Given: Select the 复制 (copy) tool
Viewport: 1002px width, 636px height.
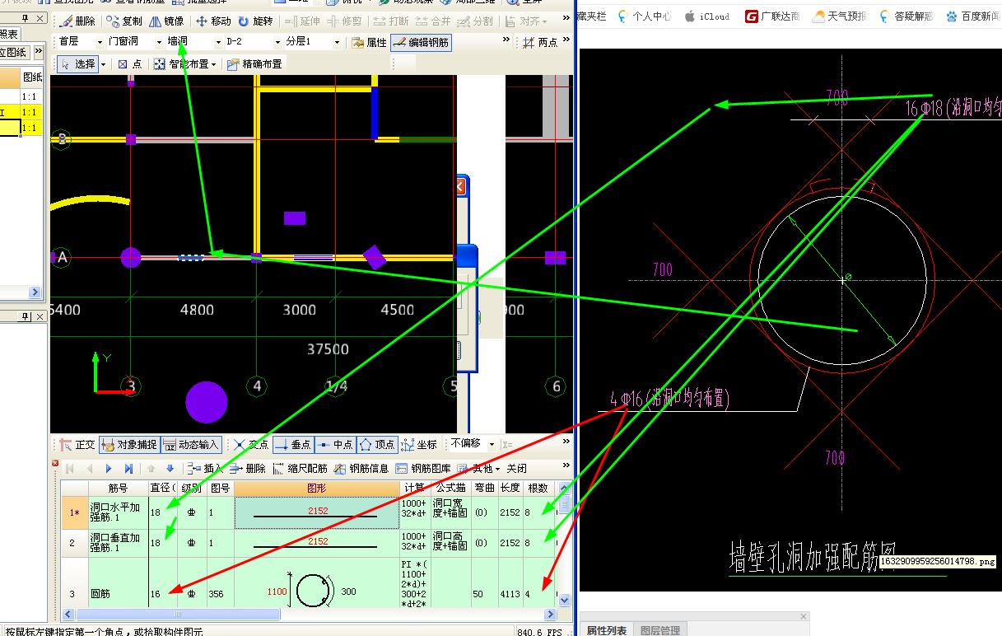Looking at the screenshot, I should [x=124, y=21].
